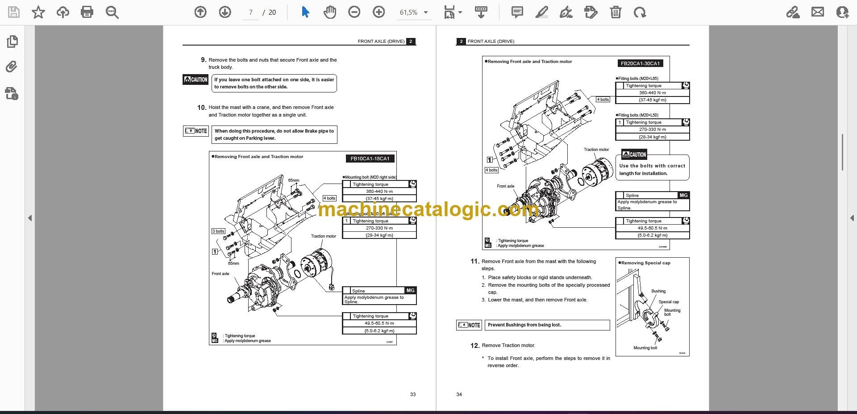Select the highlighter pen tool
The width and height of the screenshot is (857, 414).
pyautogui.click(x=542, y=12)
